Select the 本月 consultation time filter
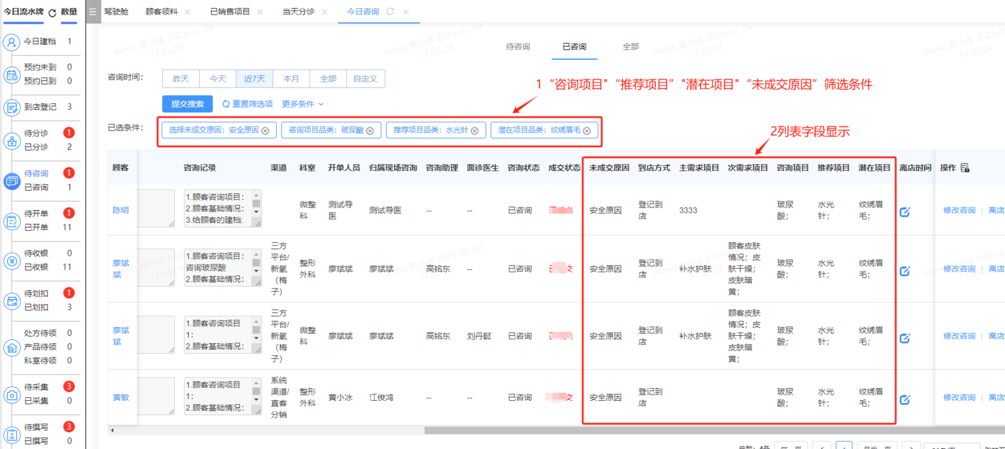This screenshot has height=449, width=1005. [291, 78]
